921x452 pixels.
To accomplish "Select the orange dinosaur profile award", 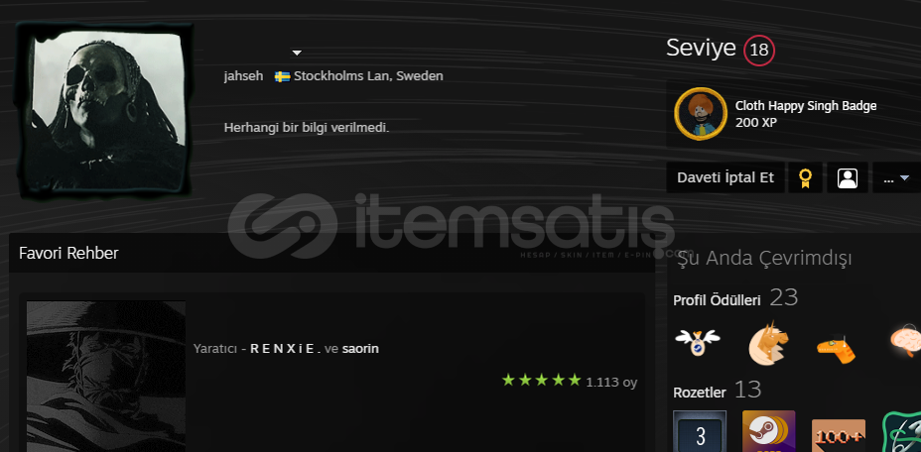I will point(836,350).
